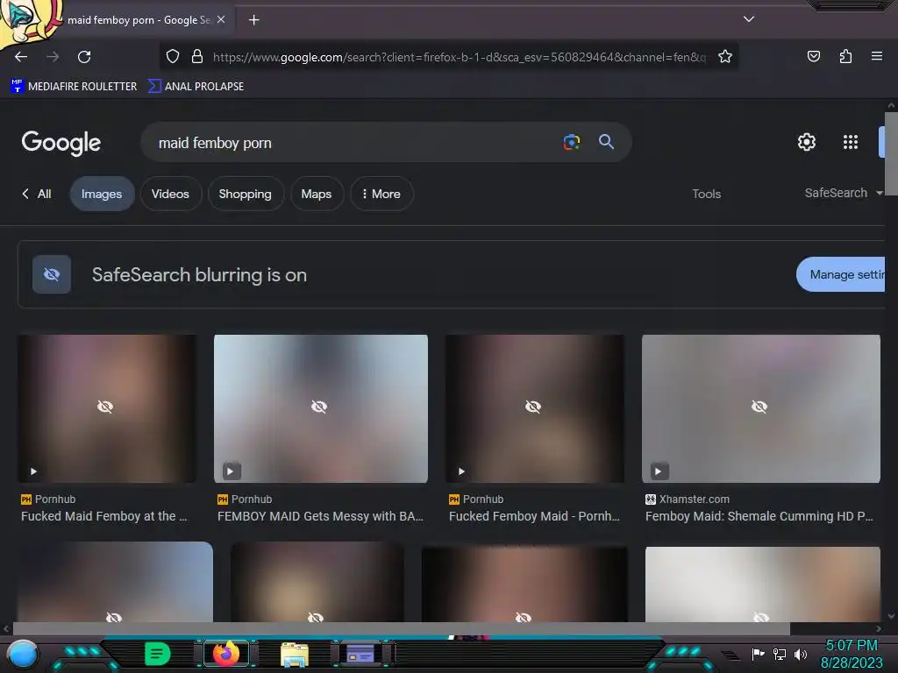Expand the SafeSearch dropdown
The image size is (898, 673).
coord(843,193)
